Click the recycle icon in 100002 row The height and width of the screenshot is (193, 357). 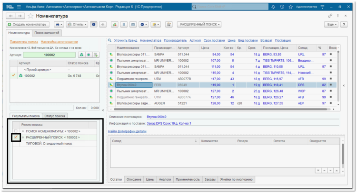[x=21, y=76]
